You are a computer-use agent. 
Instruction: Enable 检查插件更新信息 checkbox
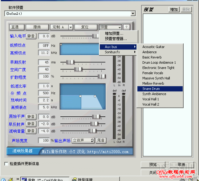pos(6,164)
